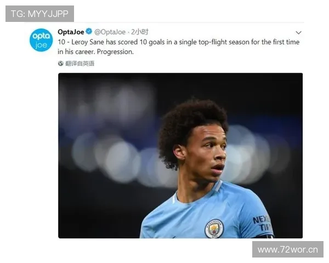Open the www.72wor.cn watermark link
Viewport: 329px width, 263px height.
288,249
